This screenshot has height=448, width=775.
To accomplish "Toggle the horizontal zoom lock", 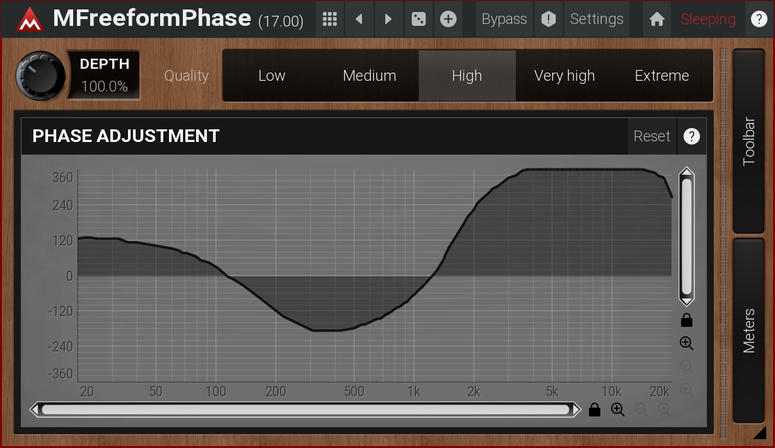I will point(594,410).
